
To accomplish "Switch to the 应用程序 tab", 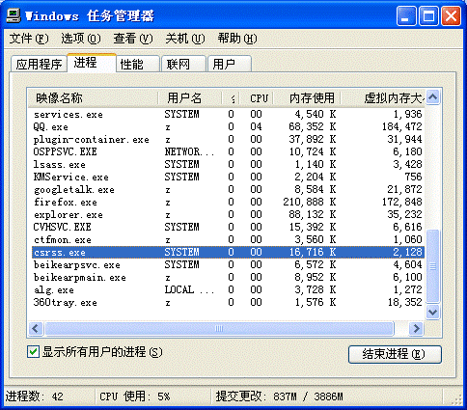I will pyautogui.click(x=39, y=64).
